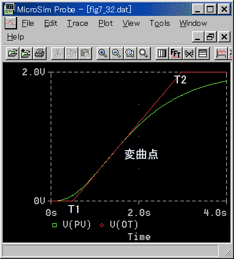This screenshot has width=234, height=259.
Task: Toggle log X axis icon
Action: 162,53
